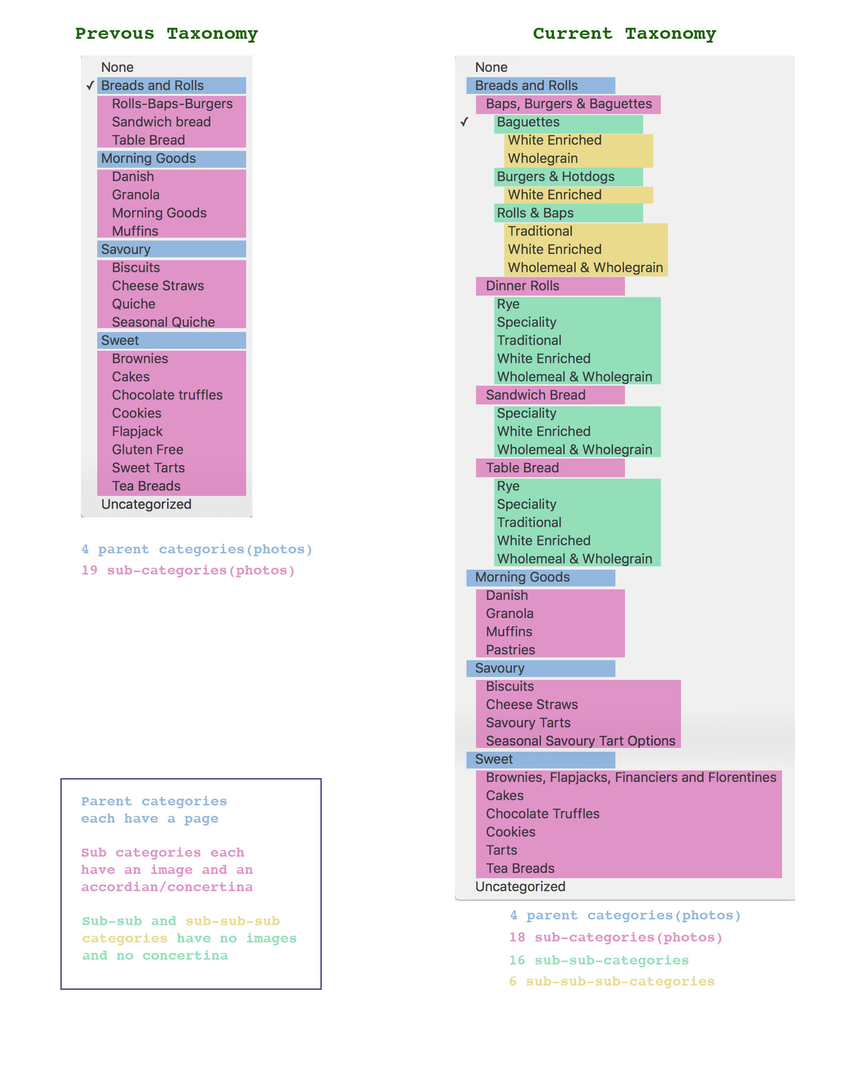Select the 'Brownies' option
The image size is (862, 1090).
[x=140, y=358]
